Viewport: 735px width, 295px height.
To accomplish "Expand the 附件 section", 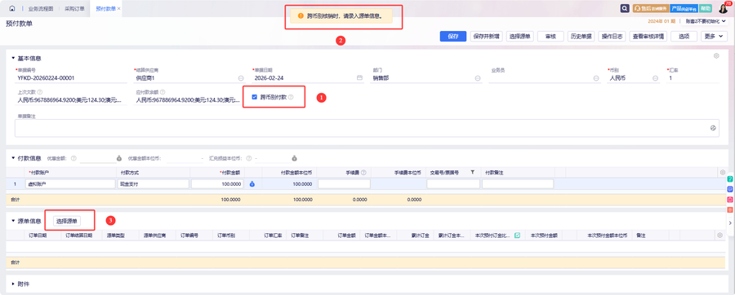I will [13, 284].
